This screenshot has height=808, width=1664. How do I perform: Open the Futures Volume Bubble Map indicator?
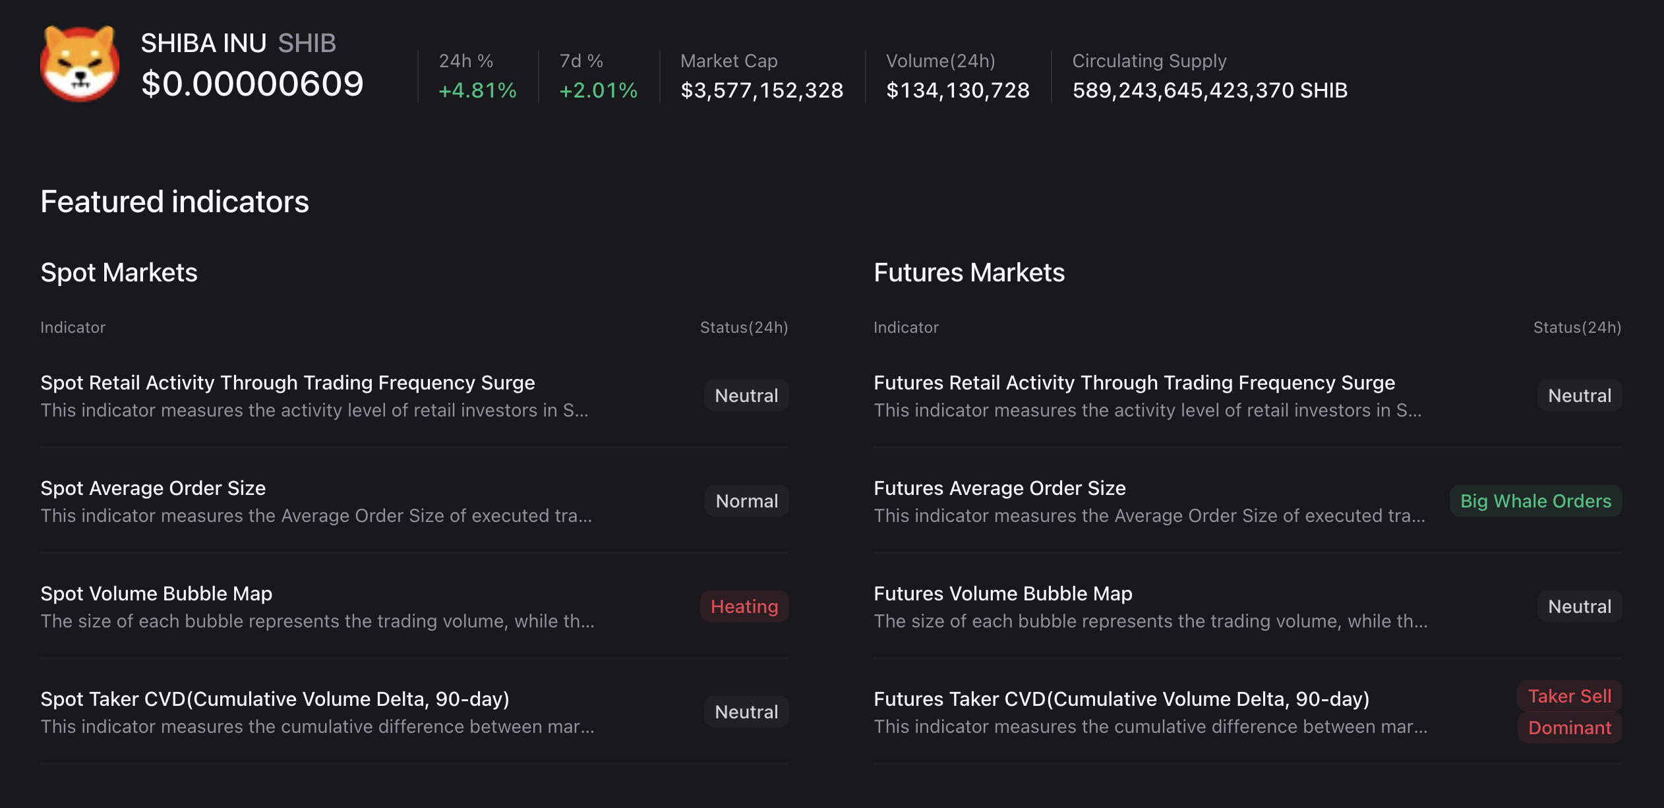click(x=1003, y=594)
